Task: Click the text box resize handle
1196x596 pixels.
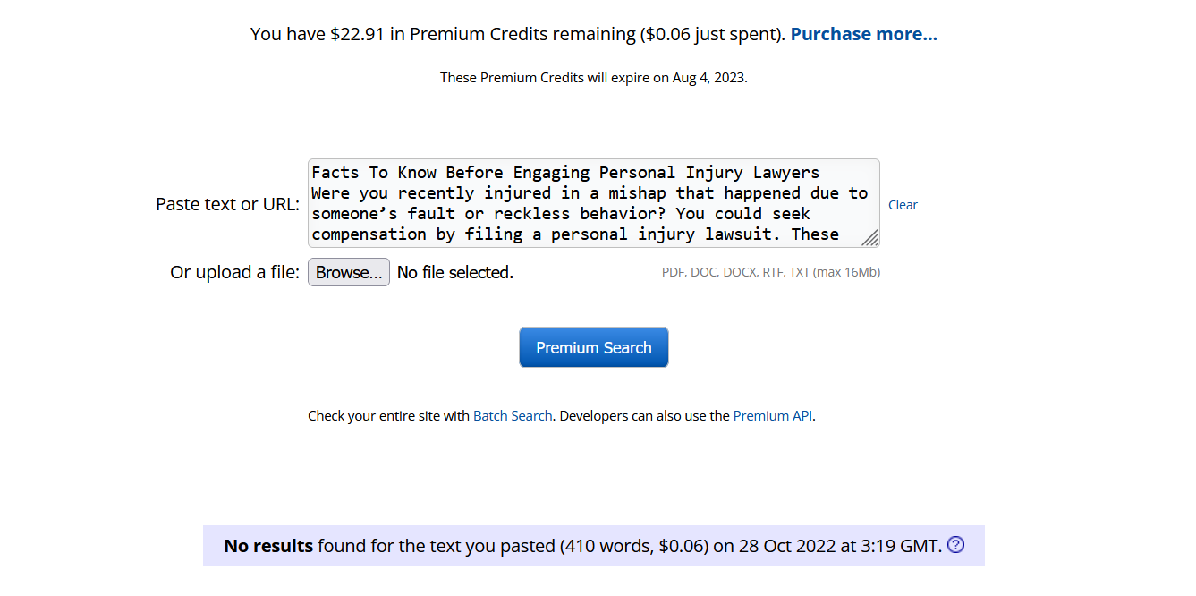Action: [x=869, y=237]
